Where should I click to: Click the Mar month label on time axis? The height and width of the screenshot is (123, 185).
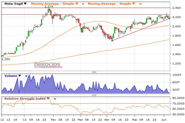pyautogui.click(x=80, y=120)
